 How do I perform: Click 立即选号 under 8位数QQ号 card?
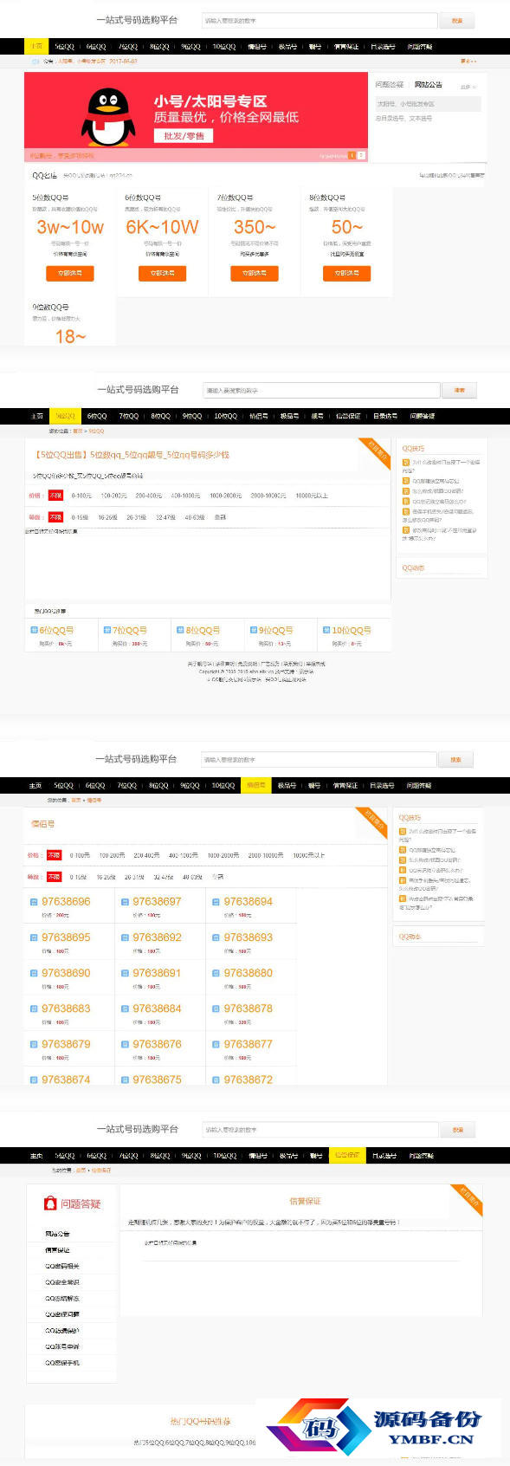346,273
